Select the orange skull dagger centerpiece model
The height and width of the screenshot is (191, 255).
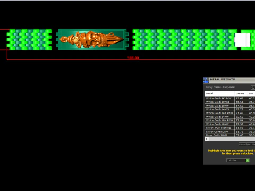pyautogui.click(x=91, y=39)
